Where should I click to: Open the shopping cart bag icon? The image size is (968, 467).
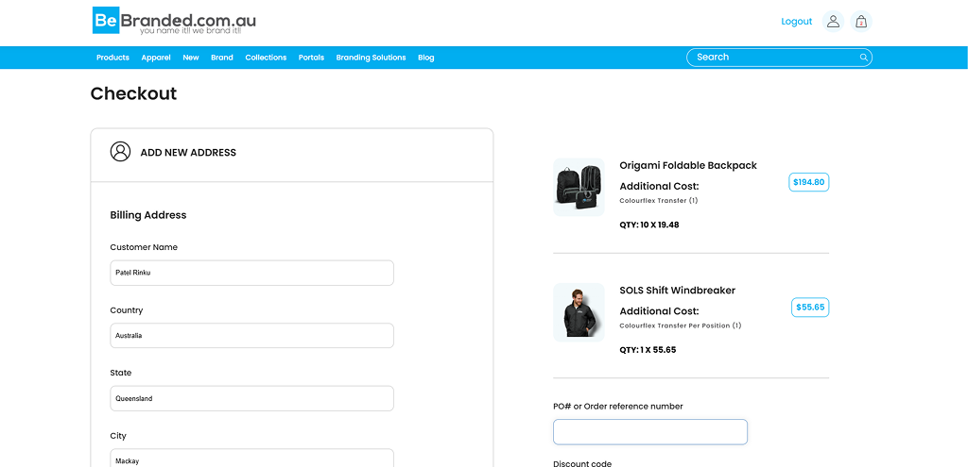pyautogui.click(x=860, y=22)
